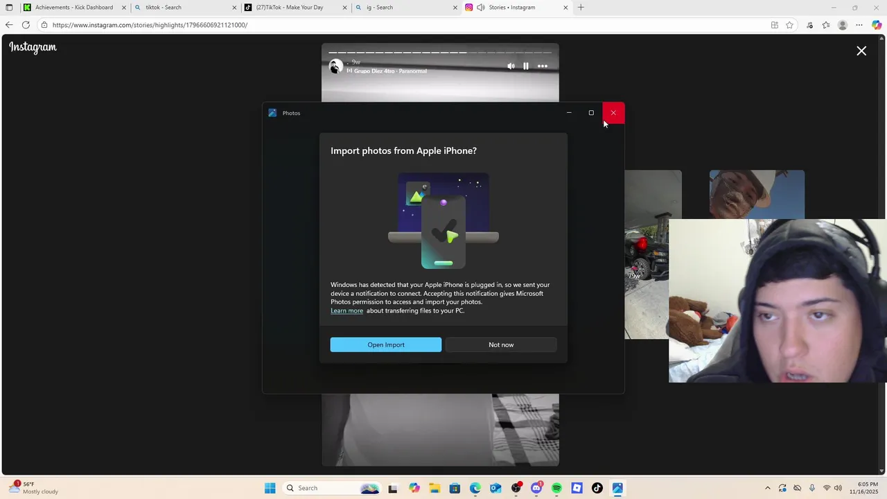Open the Learn more link about transferring files
Viewport: 887px width, 499px height.
coord(346,310)
